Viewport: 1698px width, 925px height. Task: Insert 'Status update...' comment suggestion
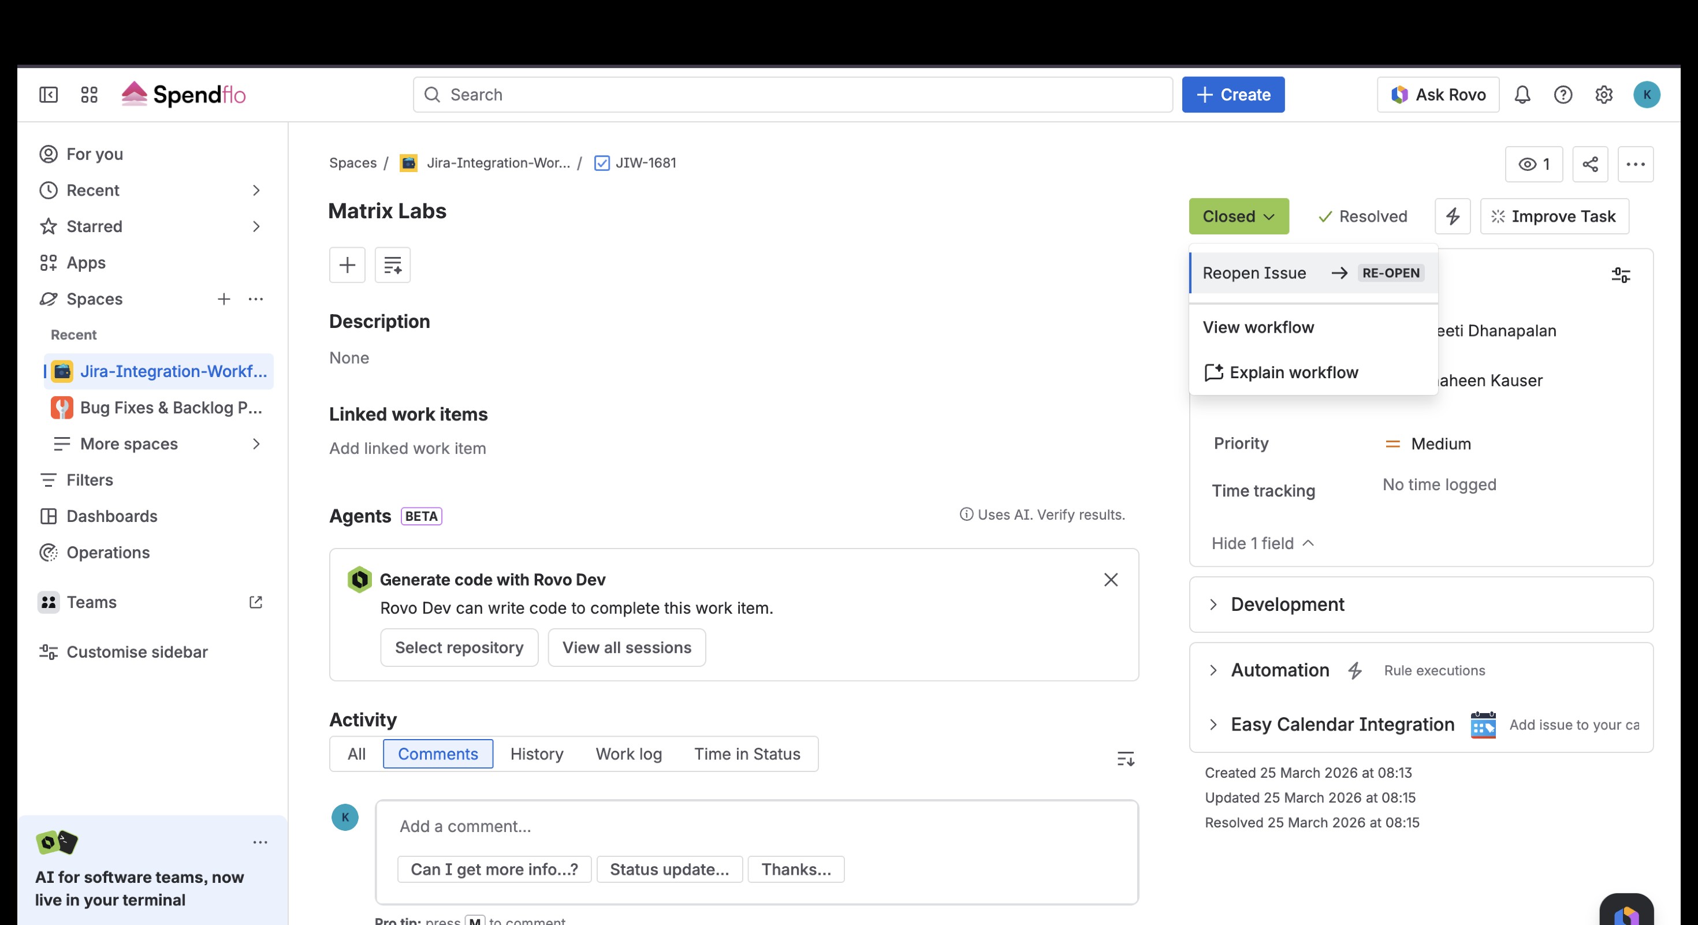click(x=670, y=870)
